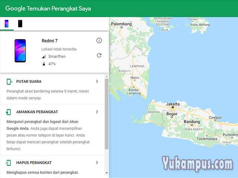Image resolution: width=238 pixels, height=178 pixels.
Task: Click Bogor on the map
Action: (172, 114)
